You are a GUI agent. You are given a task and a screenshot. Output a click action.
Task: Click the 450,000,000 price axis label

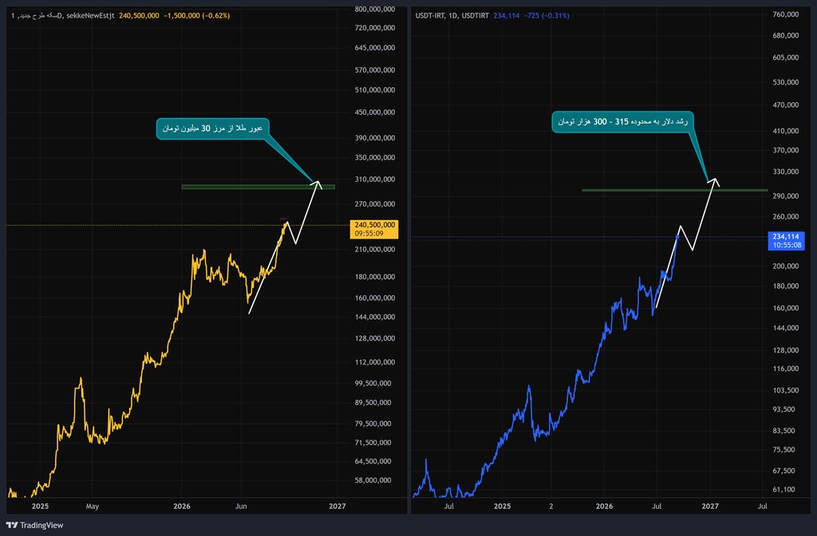(375, 112)
